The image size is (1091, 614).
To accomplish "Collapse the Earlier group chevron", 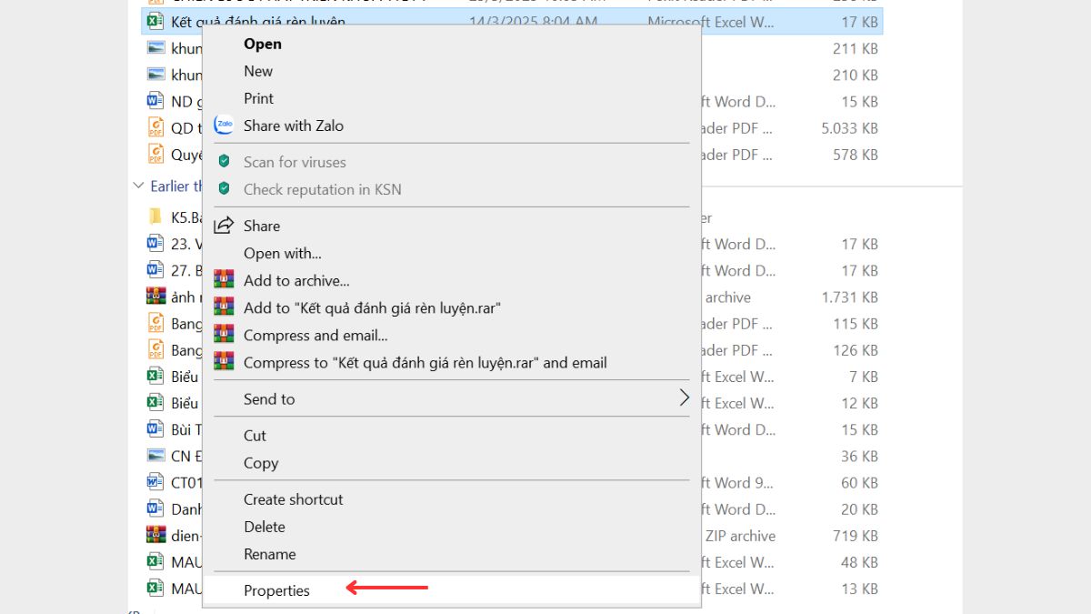I will 138,186.
